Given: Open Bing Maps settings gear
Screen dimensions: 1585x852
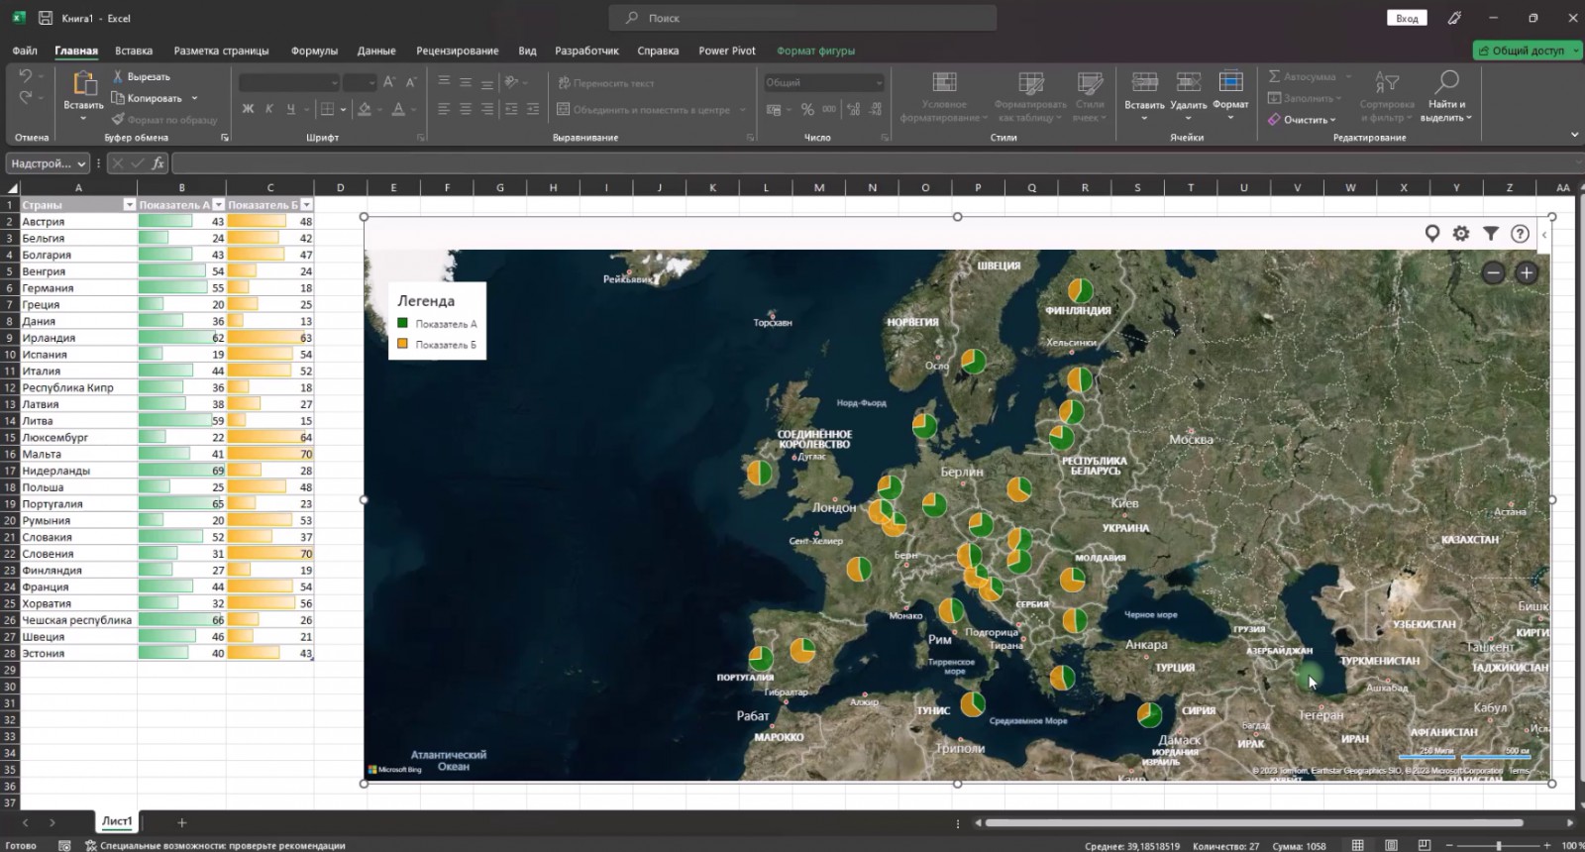Looking at the screenshot, I should [1461, 233].
